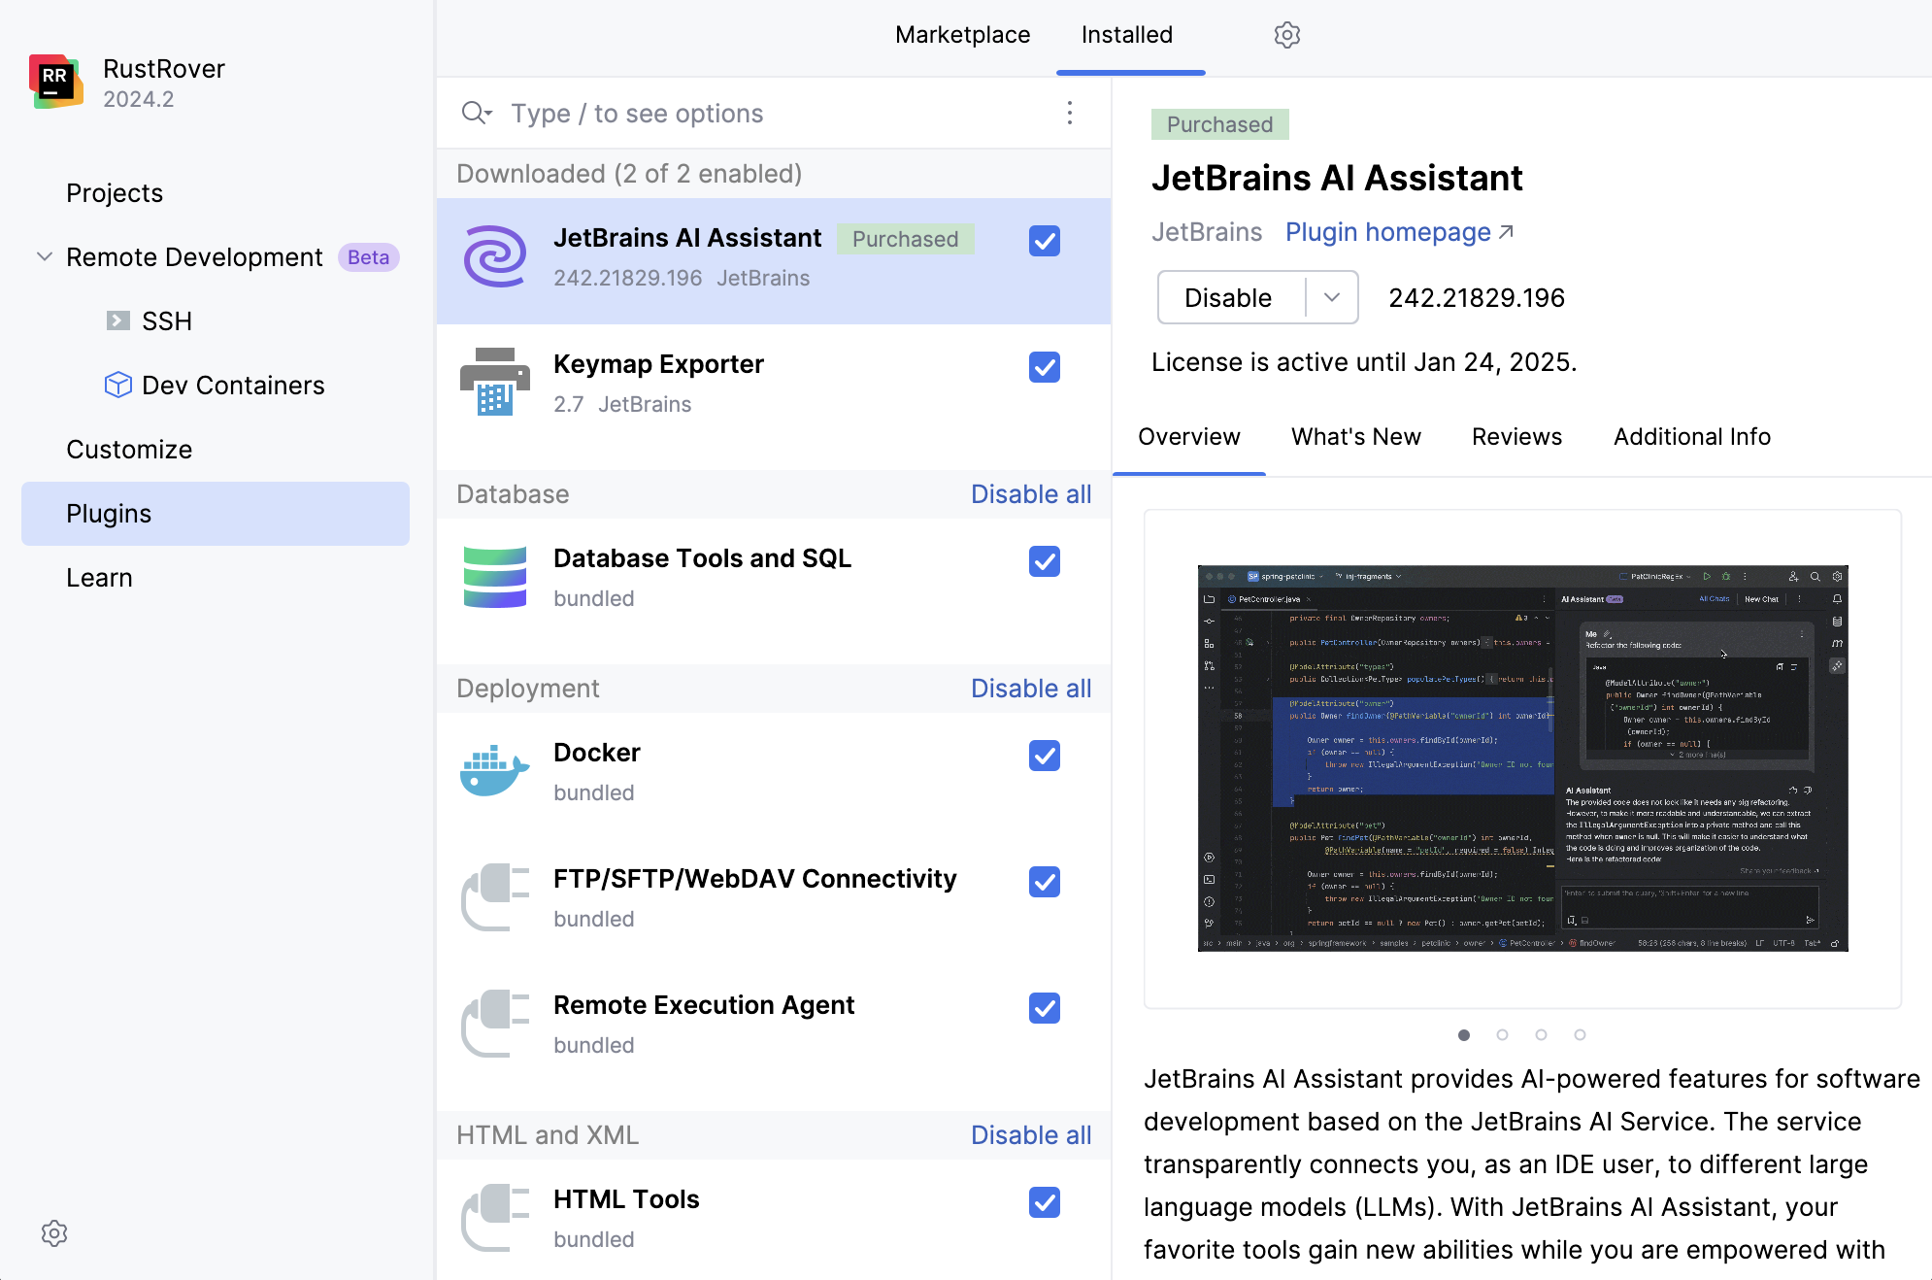Image resolution: width=1932 pixels, height=1280 pixels.
Task: Open the AI Assistant screenshot thumbnail
Action: [x=1522, y=758]
